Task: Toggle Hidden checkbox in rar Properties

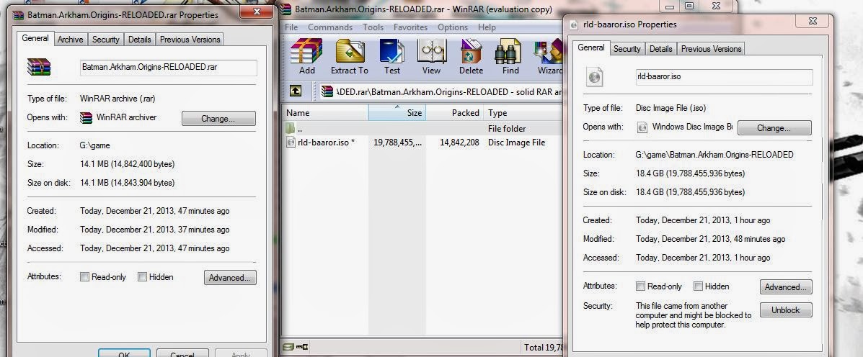Action: click(x=142, y=277)
